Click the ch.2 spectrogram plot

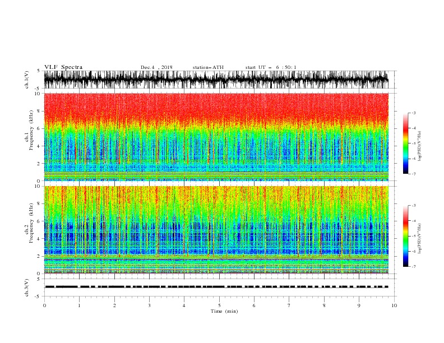click(x=216, y=230)
